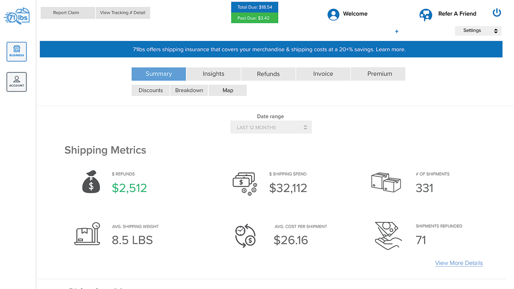The height and width of the screenshot is (289, 514).
Task: Click the Total Due $18.54 button
Action: (x=255, y=7)
